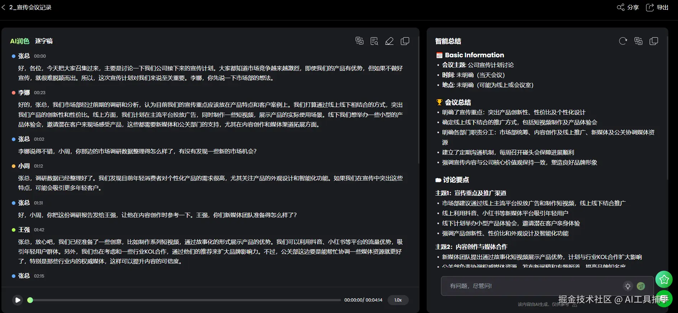This screenshot has height=313, width=678.
Task: Click the bullet 线上利用抖音、小红书等新媒体平台
Action: tap(505, 213)
